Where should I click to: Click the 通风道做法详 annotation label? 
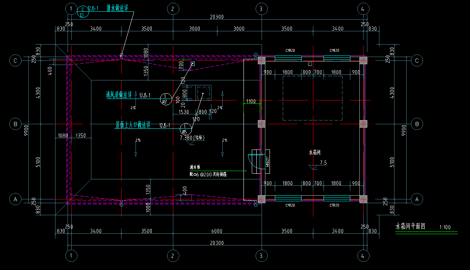tap(119, 95)
